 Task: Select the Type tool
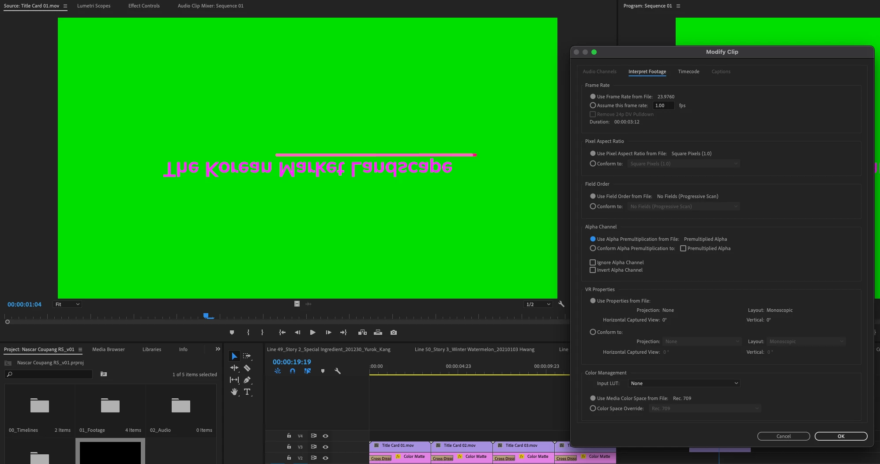(247, 392)
